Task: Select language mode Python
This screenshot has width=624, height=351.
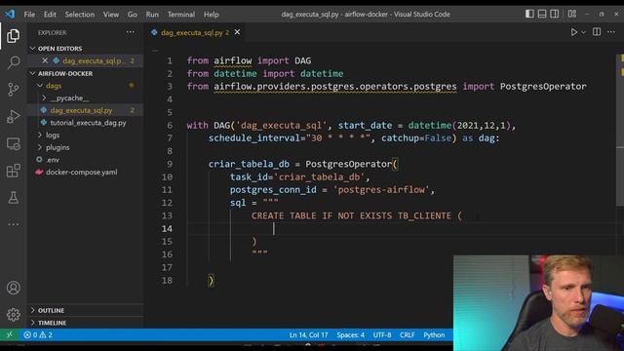Action: click(x=434, y=335)
